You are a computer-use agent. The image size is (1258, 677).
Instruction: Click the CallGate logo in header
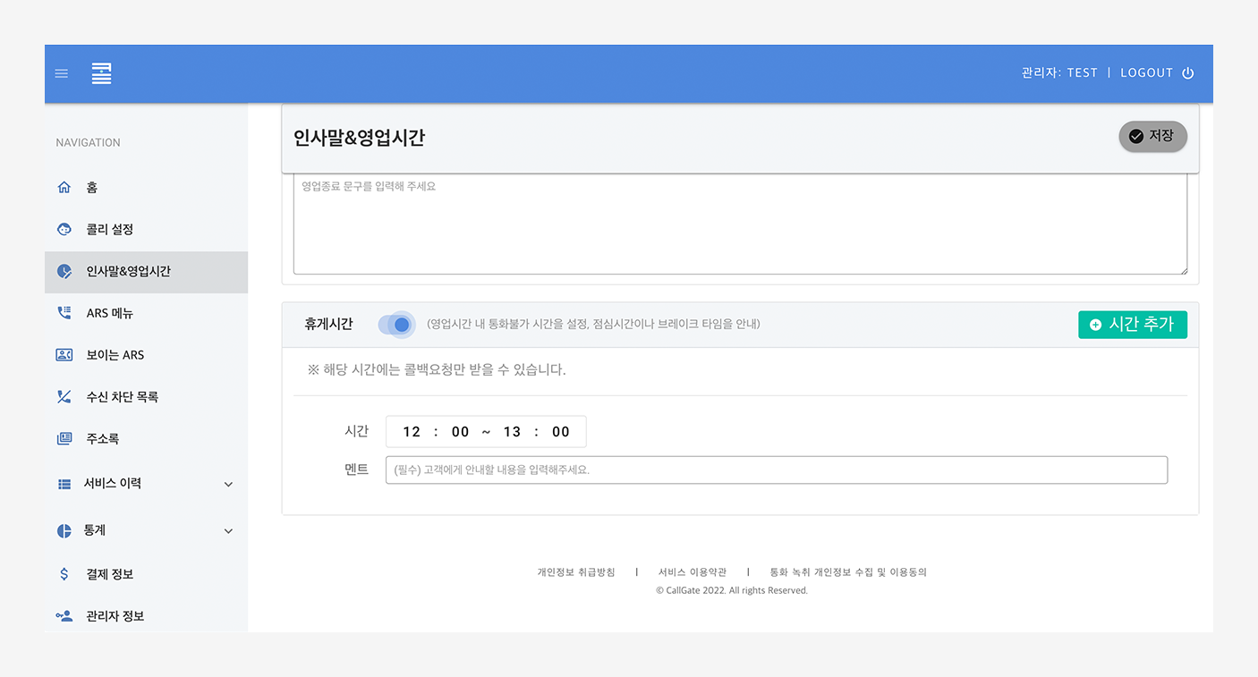click(x=102, y=73)
